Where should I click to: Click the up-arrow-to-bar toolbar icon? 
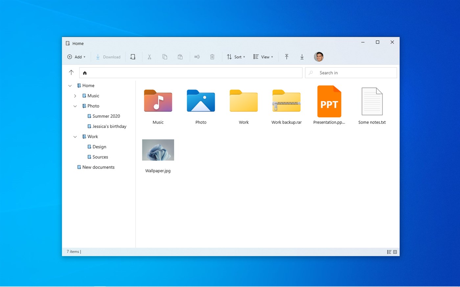point(287,57)
